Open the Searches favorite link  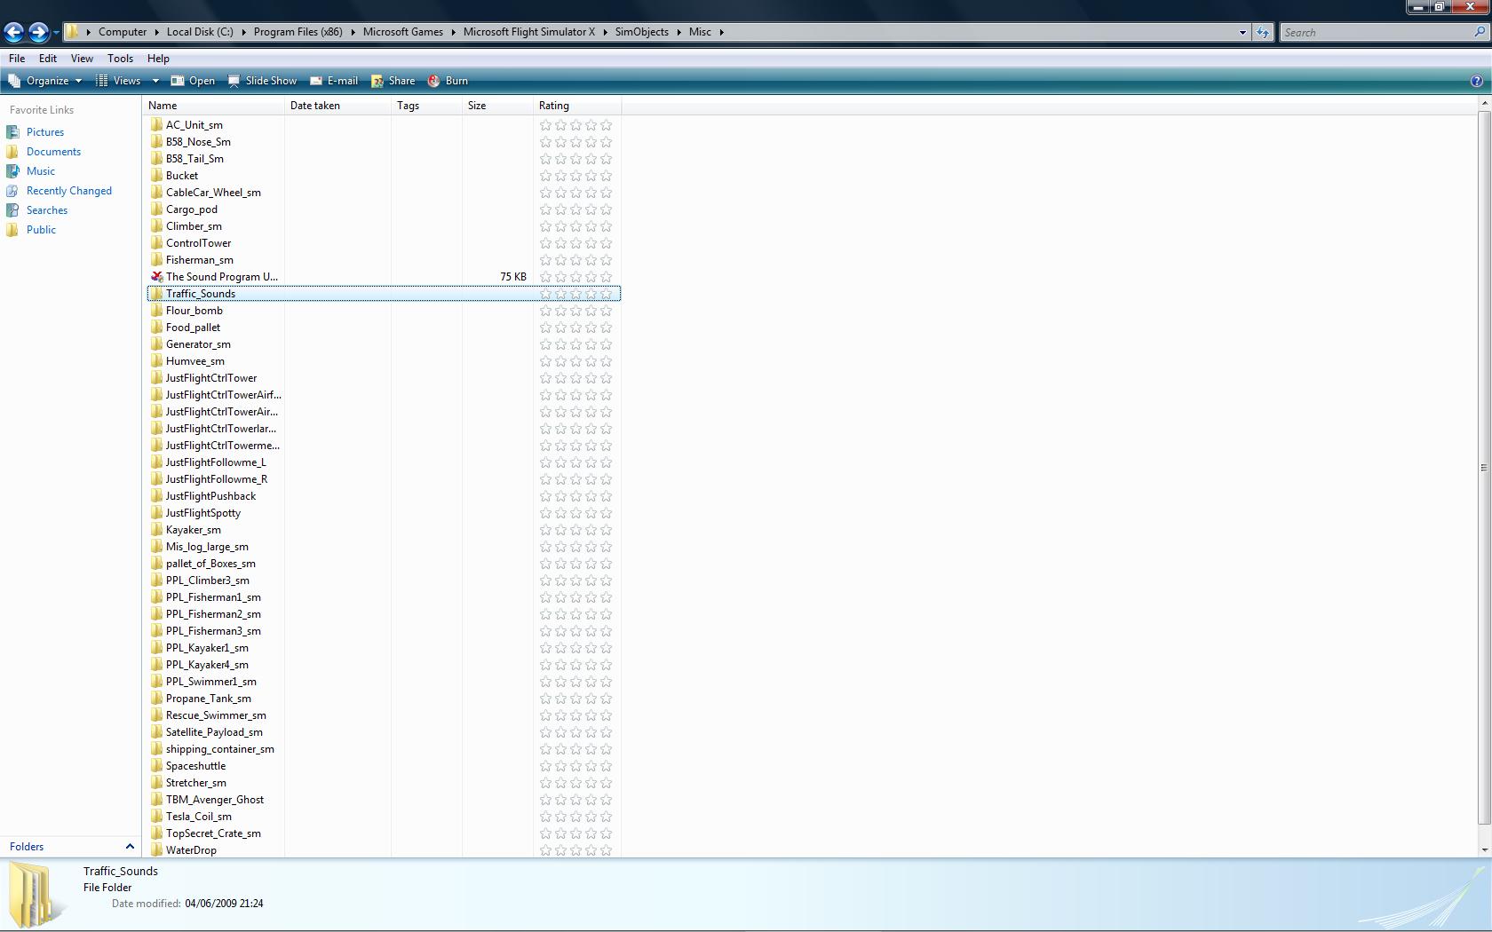click(47, 210)
